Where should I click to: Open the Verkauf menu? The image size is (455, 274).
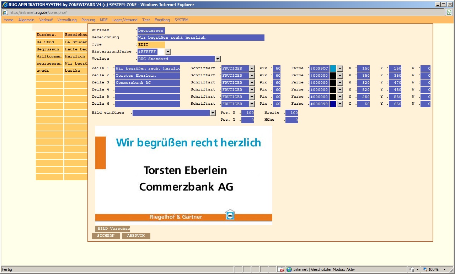tap(46, 20)
